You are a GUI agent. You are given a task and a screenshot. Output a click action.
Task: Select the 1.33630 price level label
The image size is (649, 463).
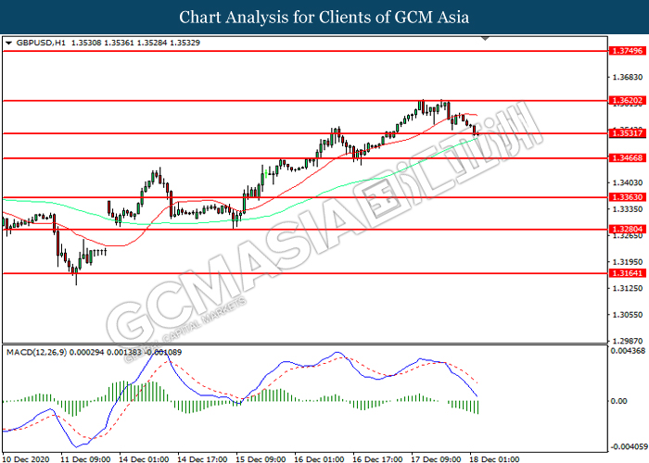[628, 197]
